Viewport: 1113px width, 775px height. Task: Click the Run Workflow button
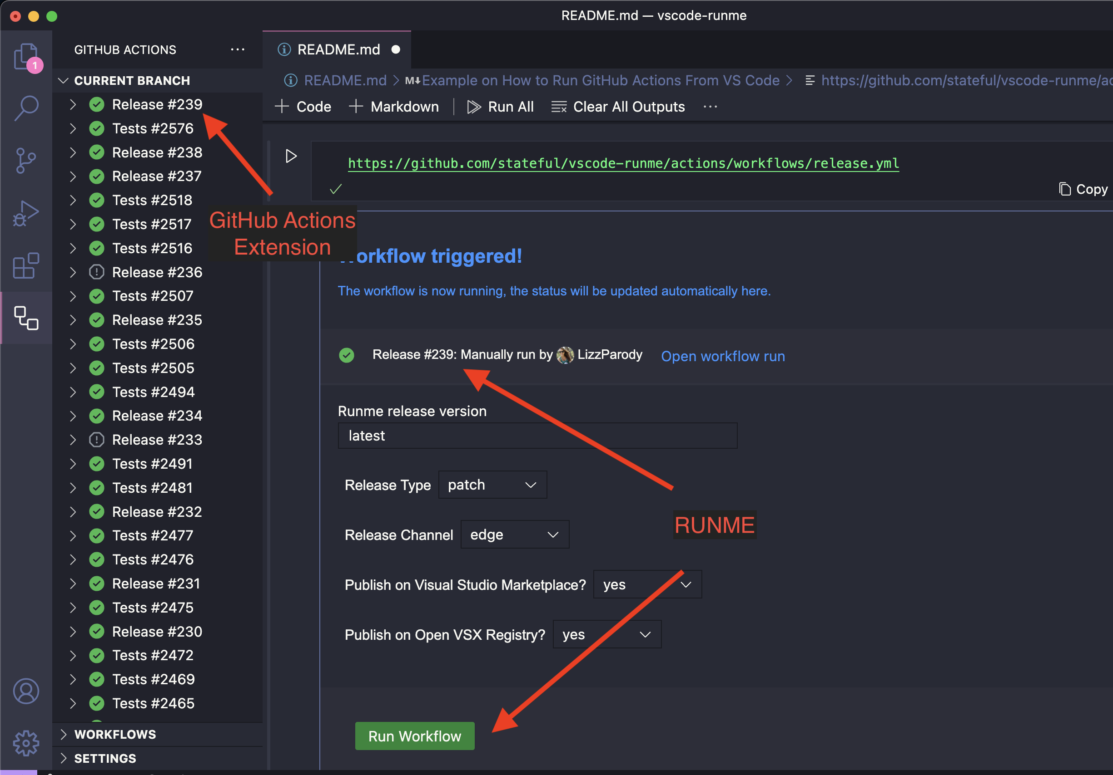[414, 736]
